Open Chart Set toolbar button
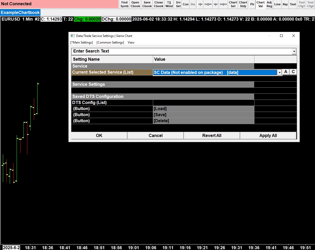Viewport: 315px width, 250px height. point(233,4)
